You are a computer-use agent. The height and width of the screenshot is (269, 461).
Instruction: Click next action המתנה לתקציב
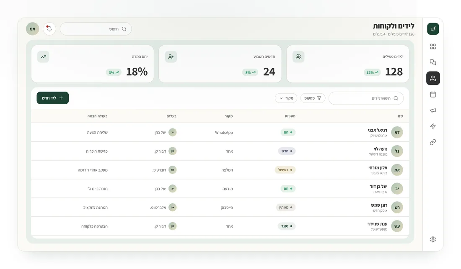point(95,208)
